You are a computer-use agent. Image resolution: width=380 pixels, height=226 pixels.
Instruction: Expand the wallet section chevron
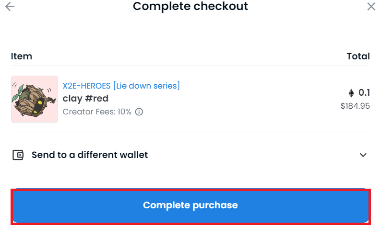coord(363,155)
